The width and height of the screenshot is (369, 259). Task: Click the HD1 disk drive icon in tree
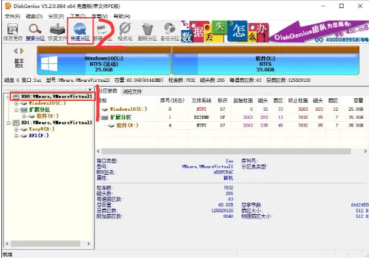pos(16,122)
